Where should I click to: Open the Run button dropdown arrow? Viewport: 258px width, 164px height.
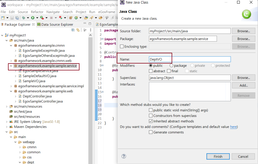[37, 18]
